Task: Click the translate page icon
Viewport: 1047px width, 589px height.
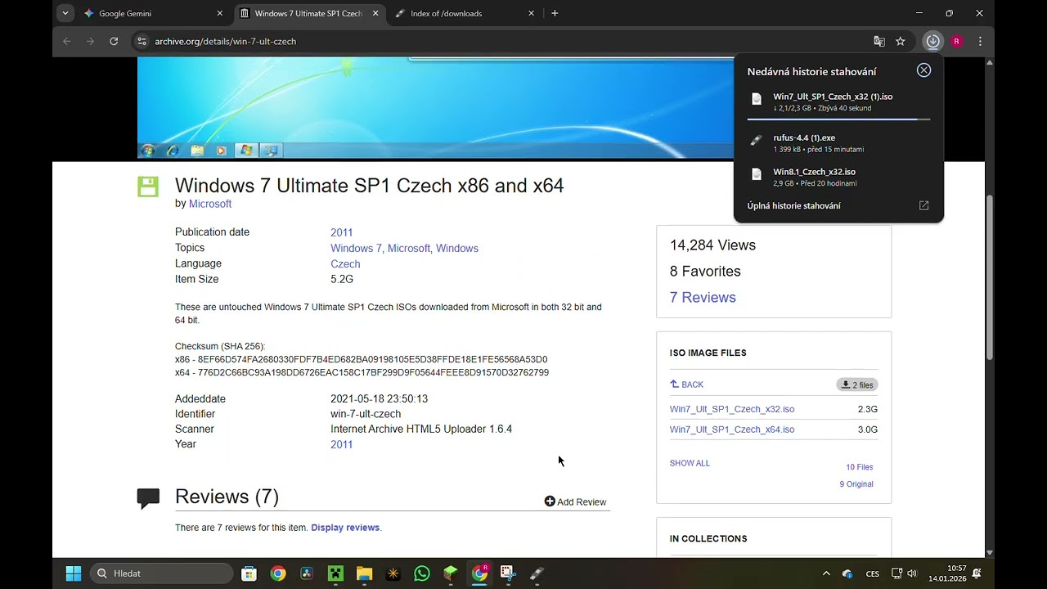Action: [x=879, y=41]
